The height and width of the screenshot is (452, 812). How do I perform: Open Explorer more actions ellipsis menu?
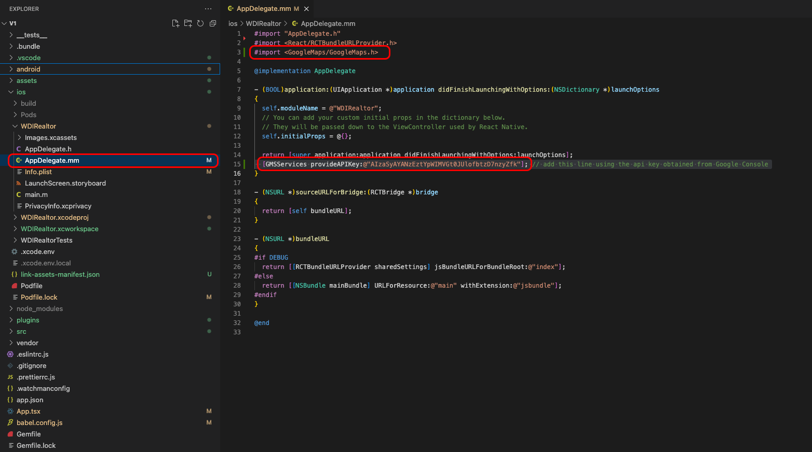pos(208,9)
